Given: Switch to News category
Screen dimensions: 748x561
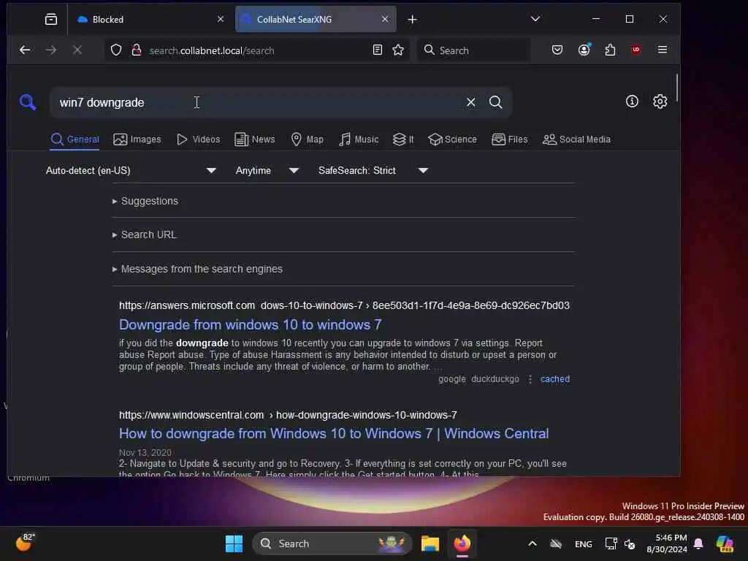Looking at the screenshot, I should [x=255, y=140].
